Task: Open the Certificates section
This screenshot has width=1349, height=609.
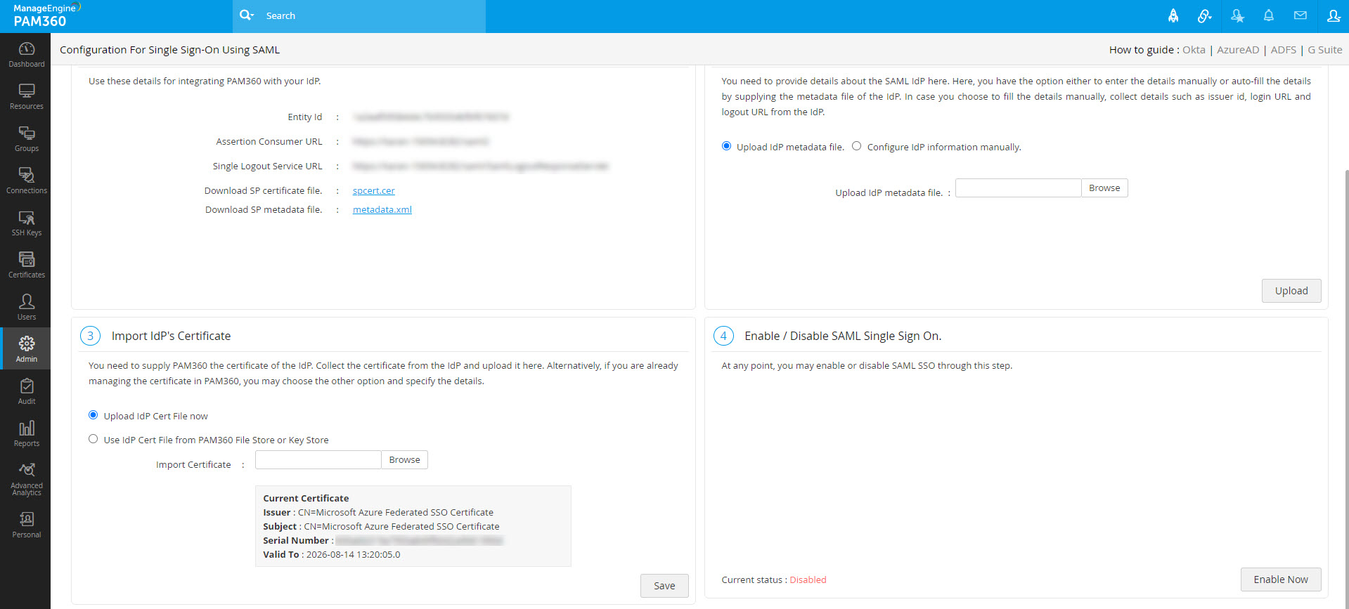Action: 26,265
